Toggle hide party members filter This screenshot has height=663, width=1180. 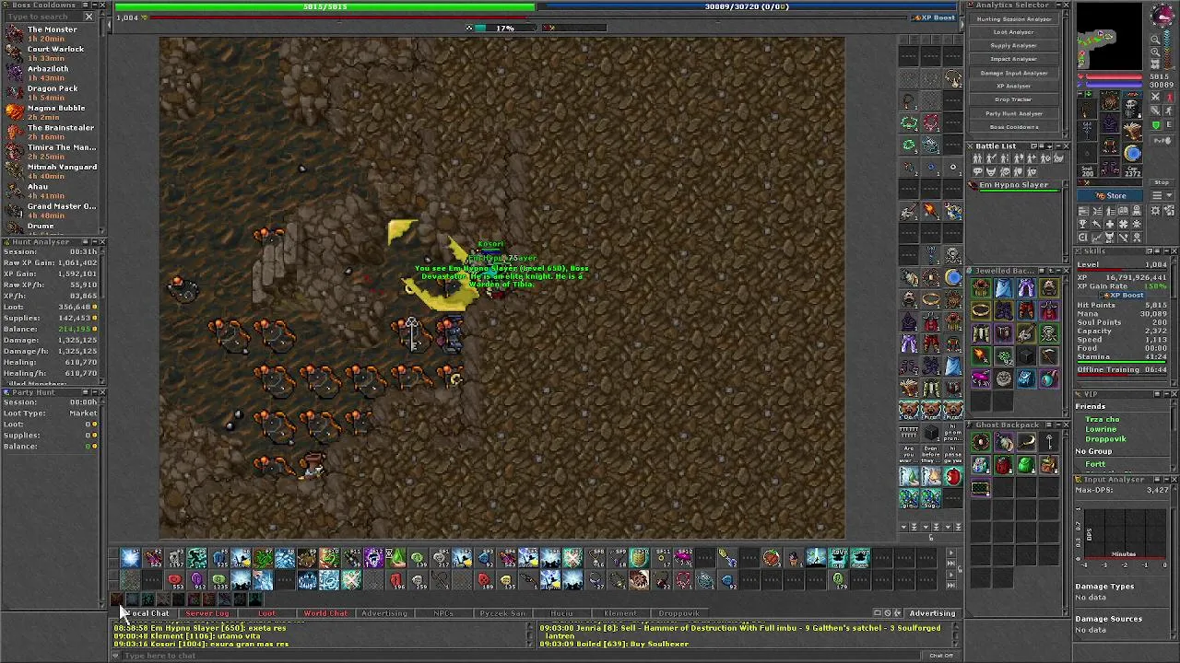[1019, 171]
